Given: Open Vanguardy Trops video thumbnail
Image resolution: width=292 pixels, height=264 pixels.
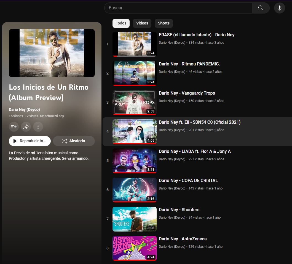Looking at the screenshot, I should [x=135, y=102].
